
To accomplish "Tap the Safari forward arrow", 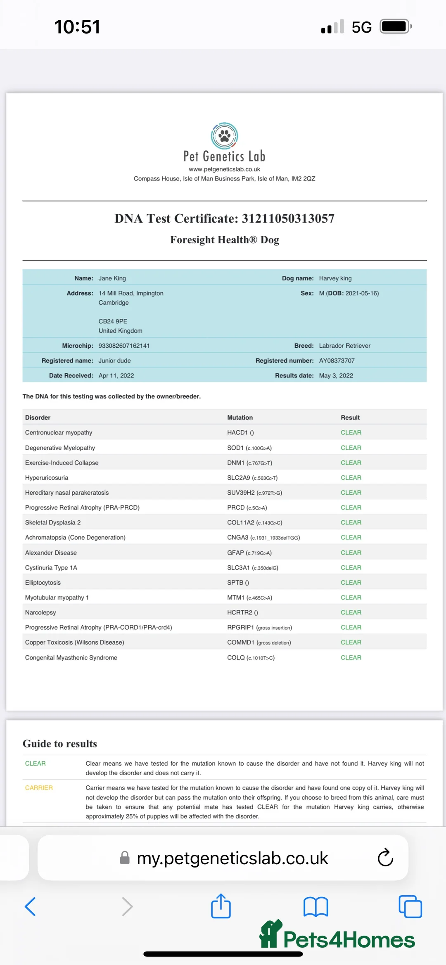I will point(127,906).
